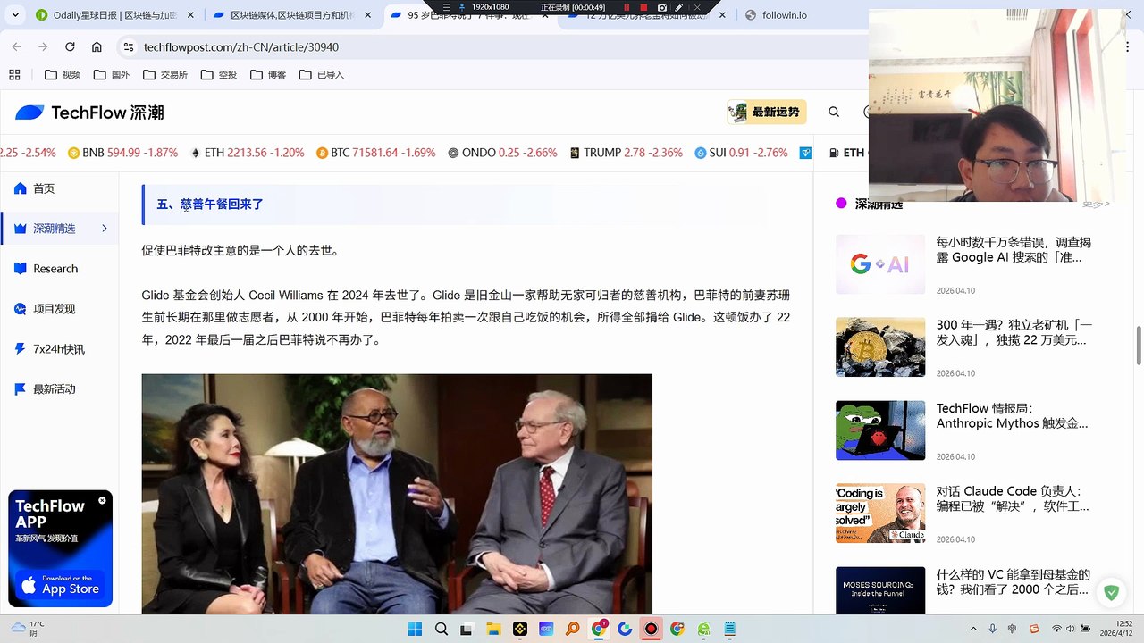Open Binance app from taskbar
Image resolution: width=1144 pixels, height=643 pixels.
519,630
